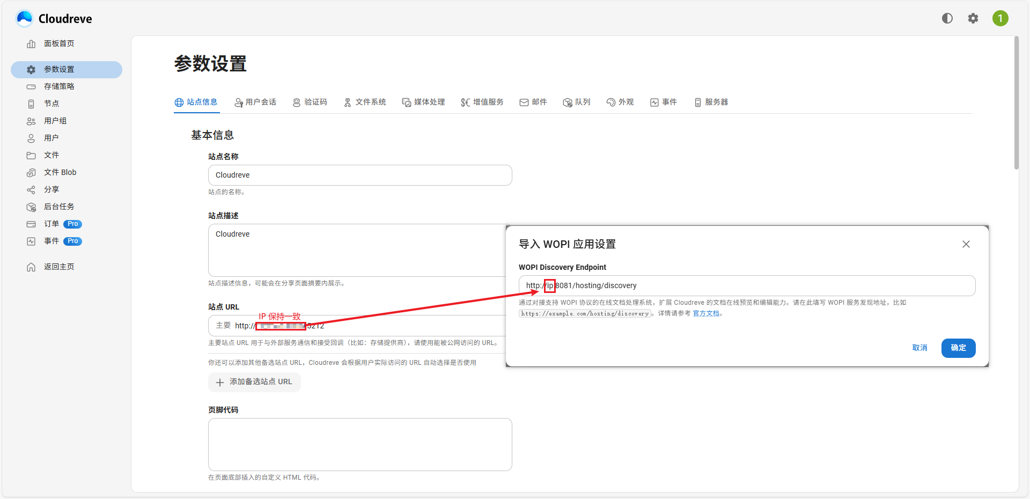Open the 官方文档 documentation link
1030x499 pixels.
click(x=706, y=313)
